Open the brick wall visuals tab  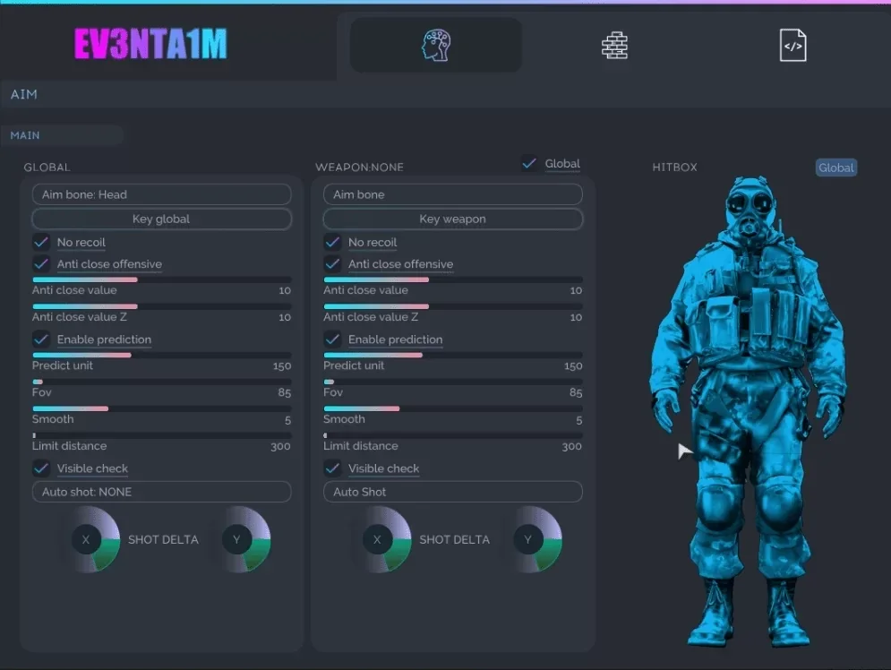pyautogui.click(x=614, y=45)
